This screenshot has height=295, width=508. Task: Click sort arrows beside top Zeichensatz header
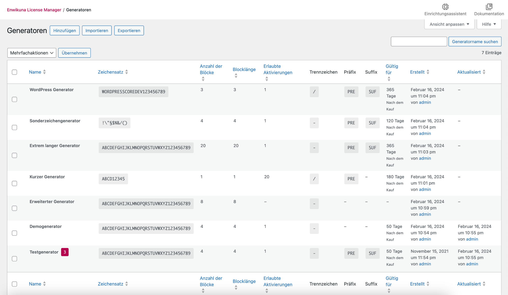pos(126,72)
